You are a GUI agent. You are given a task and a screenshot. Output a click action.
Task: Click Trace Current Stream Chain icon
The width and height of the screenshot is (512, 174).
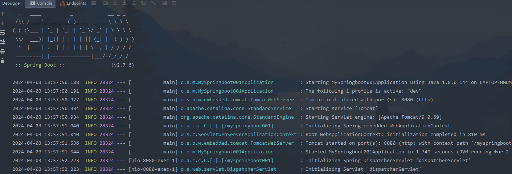(x=174, y=3)
